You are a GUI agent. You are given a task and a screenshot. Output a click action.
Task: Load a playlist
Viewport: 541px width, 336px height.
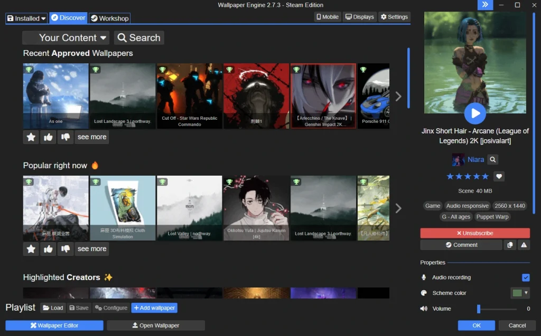53,308
